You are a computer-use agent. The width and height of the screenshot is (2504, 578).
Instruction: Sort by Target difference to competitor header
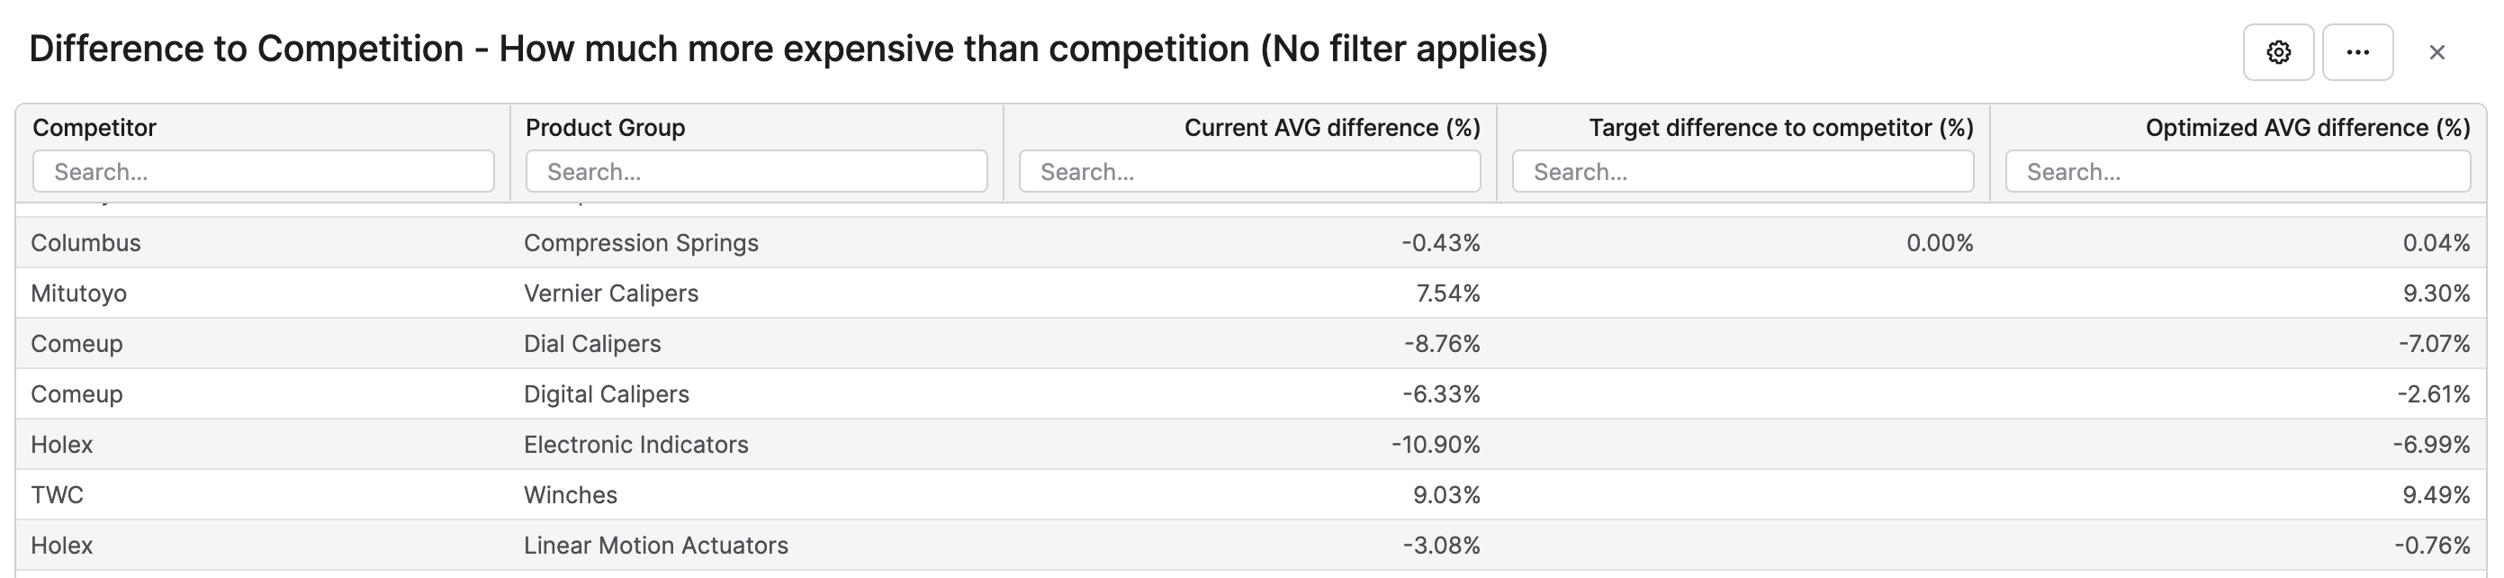click(1781, 128)
